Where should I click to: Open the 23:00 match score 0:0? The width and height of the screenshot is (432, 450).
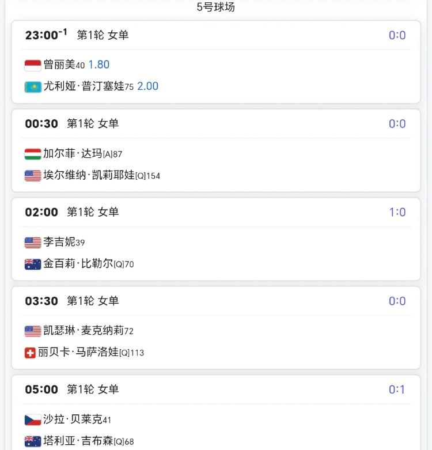point(397,35)
